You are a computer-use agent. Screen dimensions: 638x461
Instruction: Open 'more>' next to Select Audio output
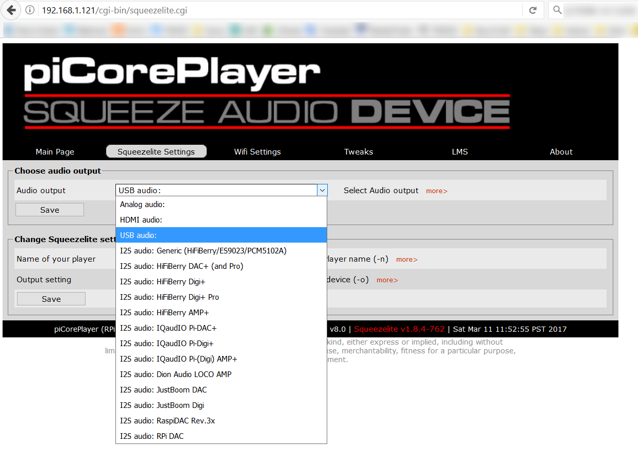pyautogui.click(x=436, y=191)
